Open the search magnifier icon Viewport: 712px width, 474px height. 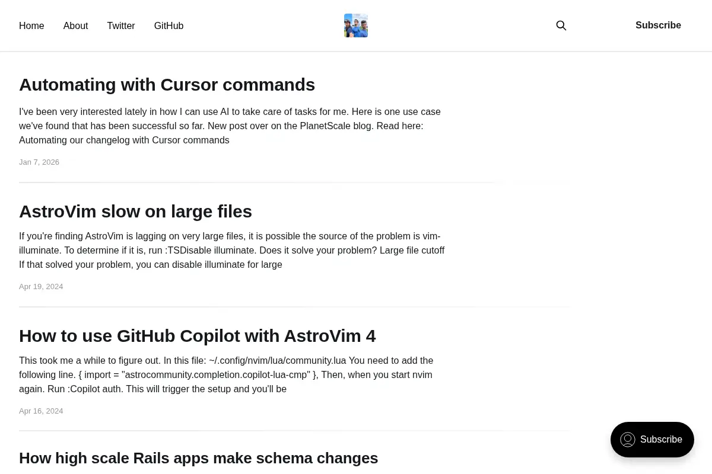[x=561, y=25]
